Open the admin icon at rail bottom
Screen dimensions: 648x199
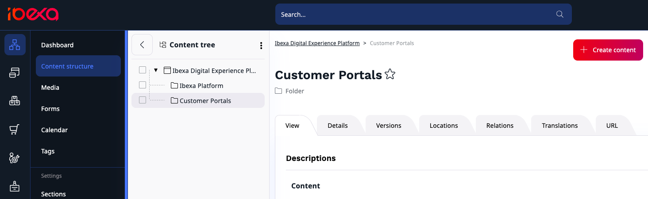15,187
